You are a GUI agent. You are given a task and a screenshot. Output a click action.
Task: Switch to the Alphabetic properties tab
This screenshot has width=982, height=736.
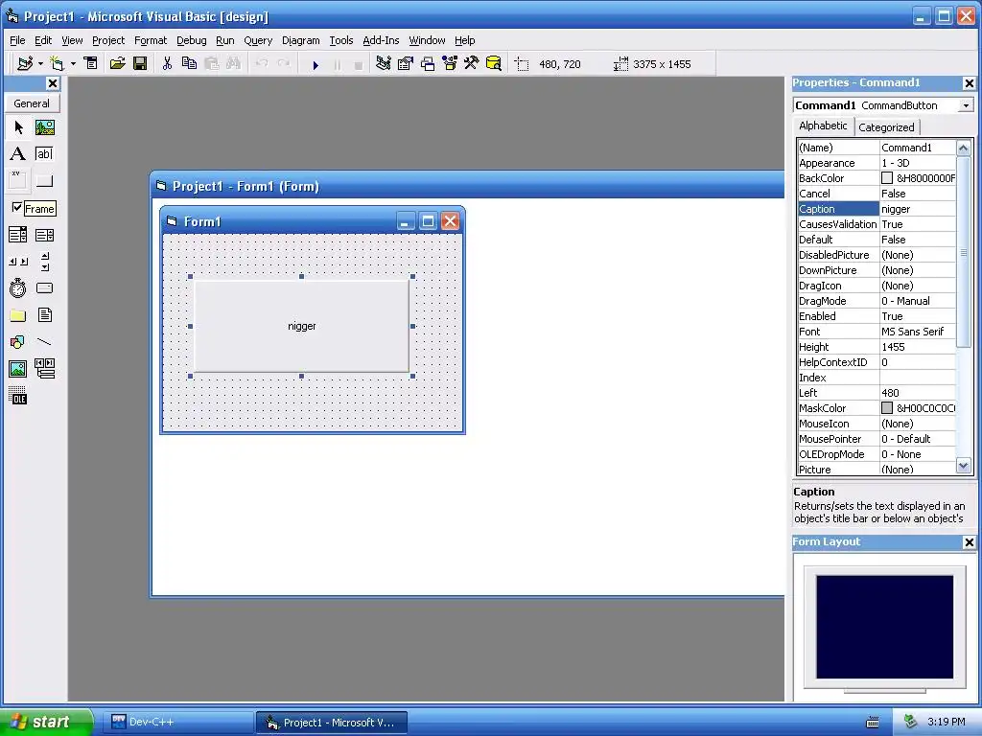pos(823,126)
